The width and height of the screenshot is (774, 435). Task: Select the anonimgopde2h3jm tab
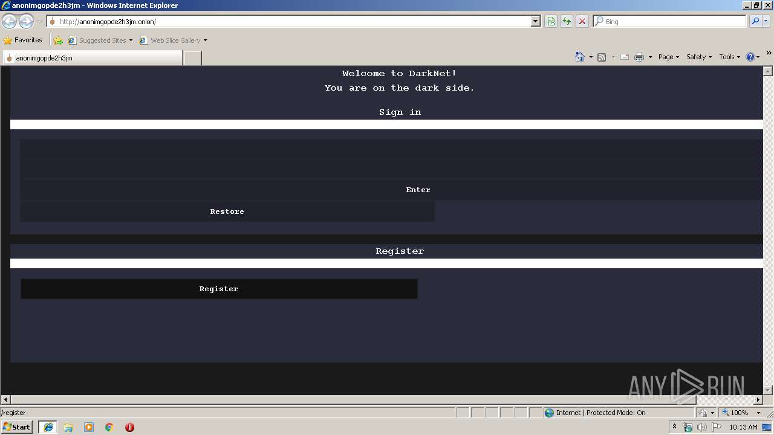point(92,58)
